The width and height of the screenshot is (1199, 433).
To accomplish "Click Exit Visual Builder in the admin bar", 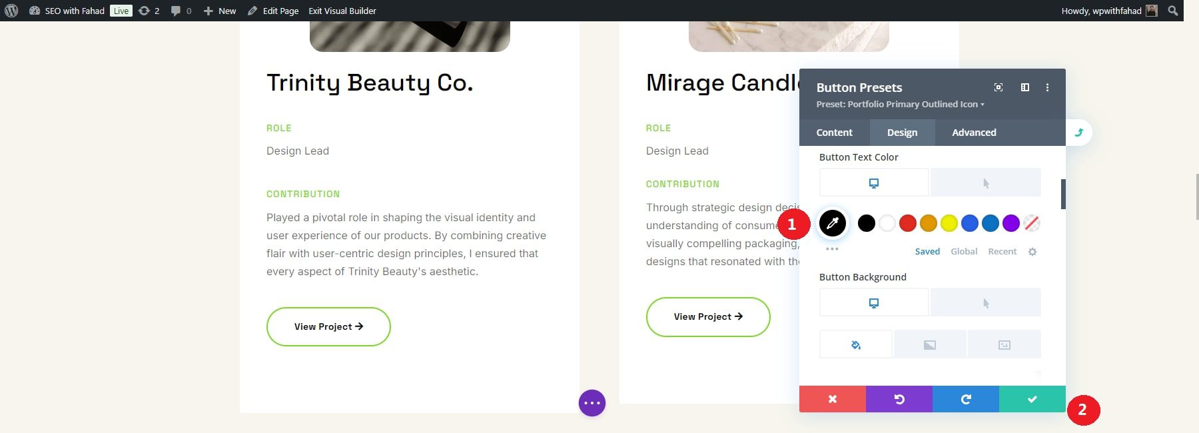I will click(342, 11).
